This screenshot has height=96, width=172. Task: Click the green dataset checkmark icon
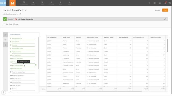point(5,19)
